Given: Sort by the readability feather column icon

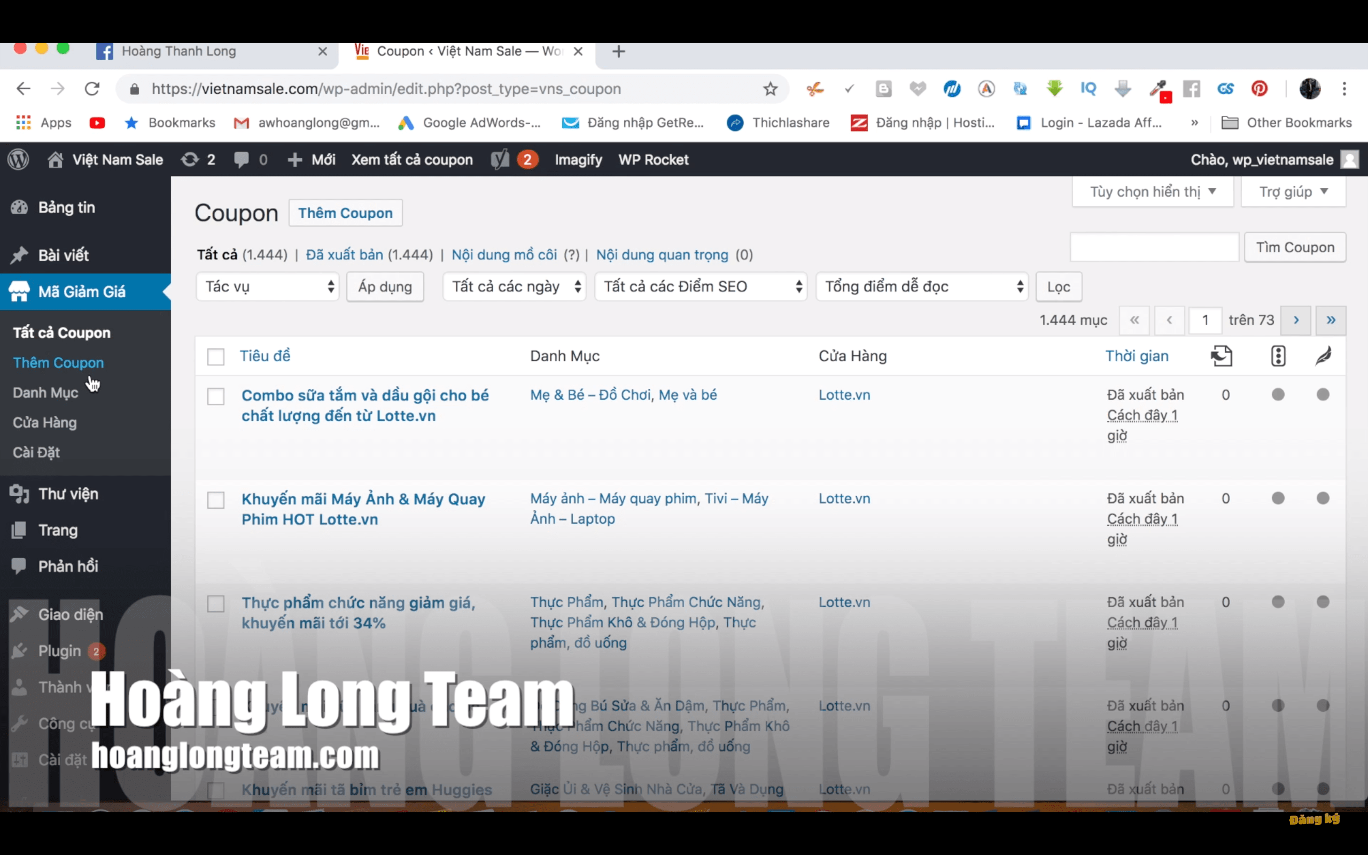Looking at the screenshot, I should (x=1323, y=356).
